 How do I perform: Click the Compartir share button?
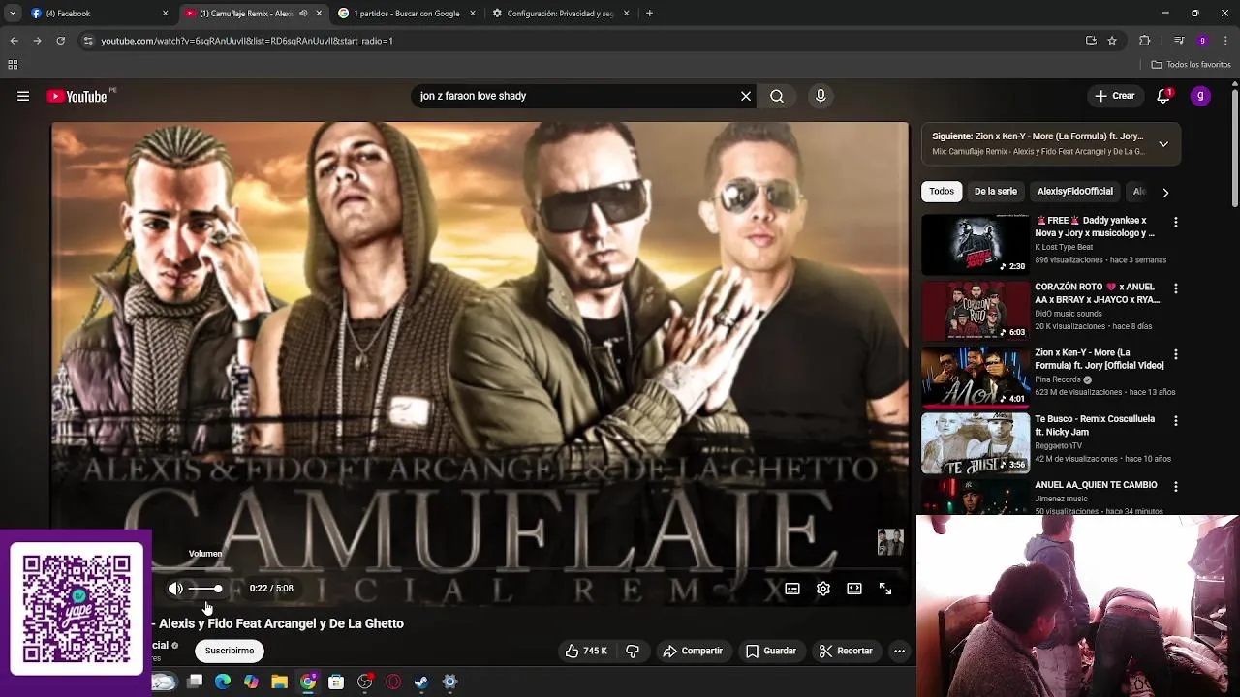693,651
